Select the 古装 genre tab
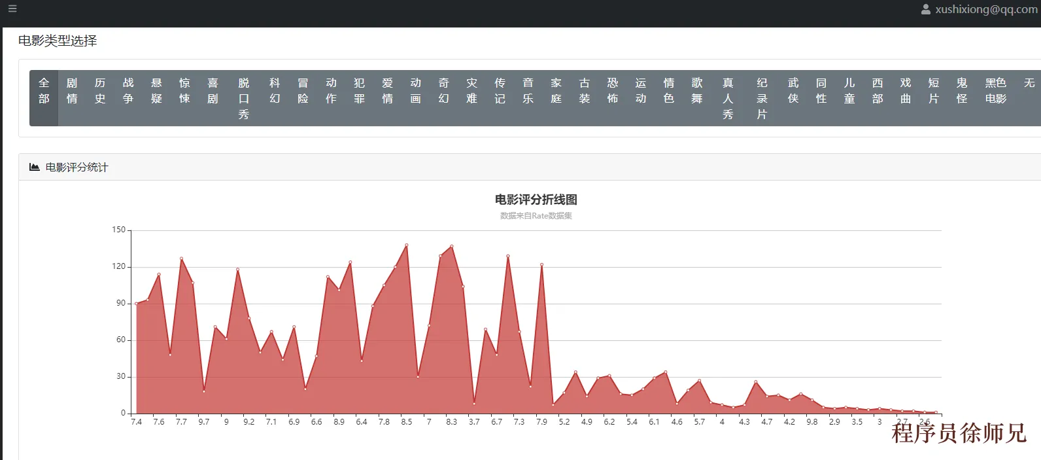Viewport: 1041px width, 460px height. pyautogui.click(x=584, y=98)
